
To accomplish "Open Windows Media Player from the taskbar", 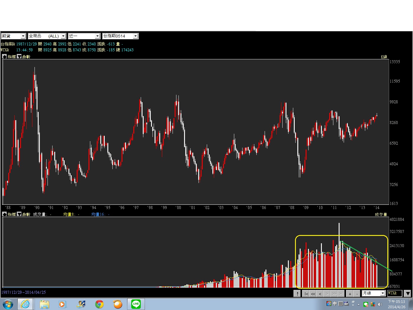I will point(62,304).
